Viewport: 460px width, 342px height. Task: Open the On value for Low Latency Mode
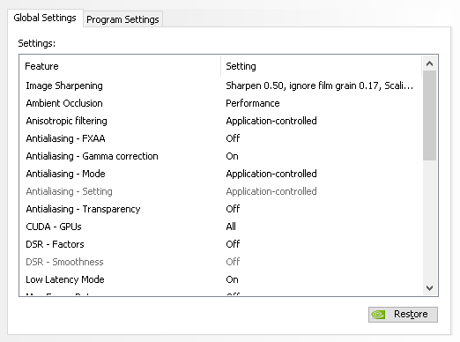tap(232, 279)
